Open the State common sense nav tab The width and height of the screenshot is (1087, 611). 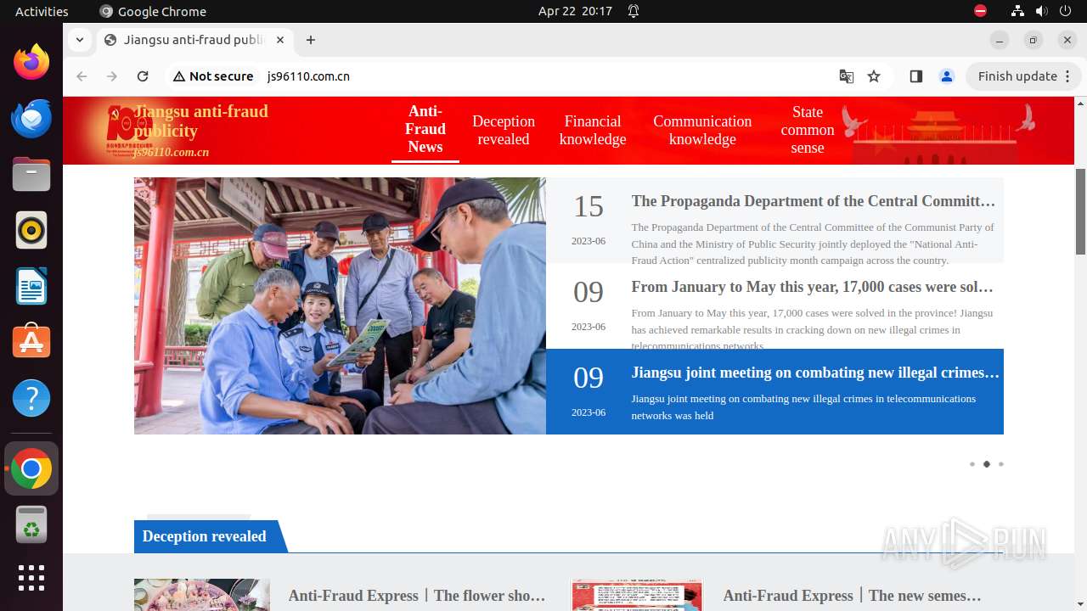tap(808, 130)
